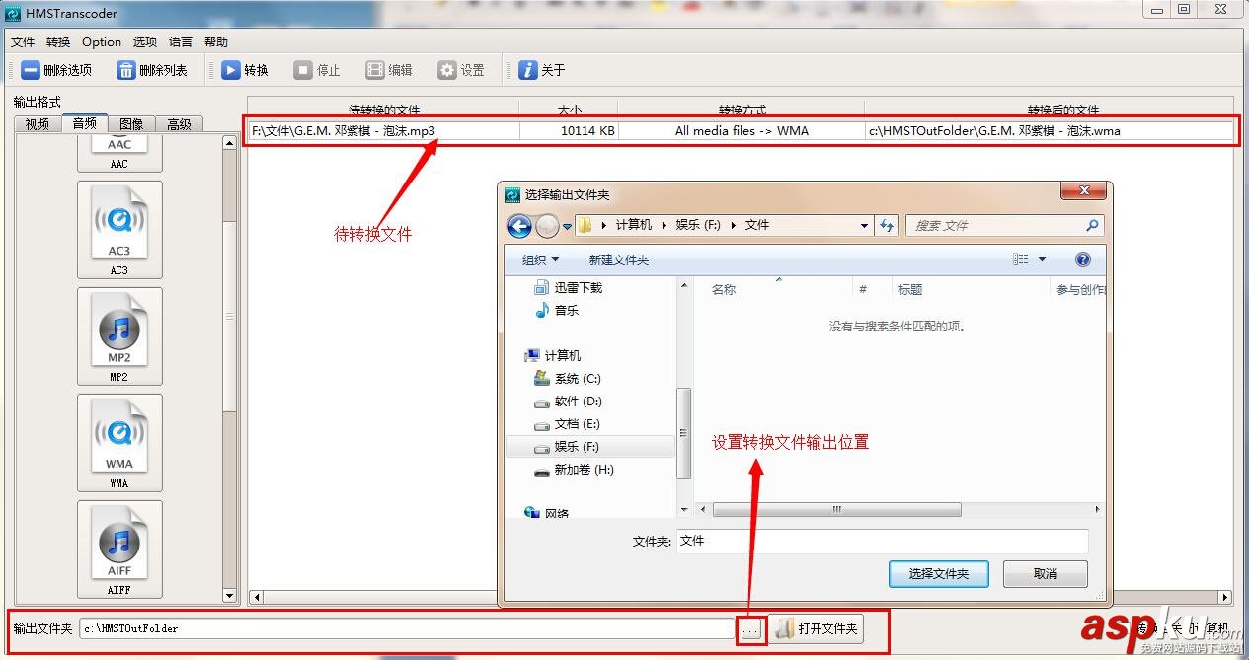Navigate back in the folder dialog

pos(519,225)
